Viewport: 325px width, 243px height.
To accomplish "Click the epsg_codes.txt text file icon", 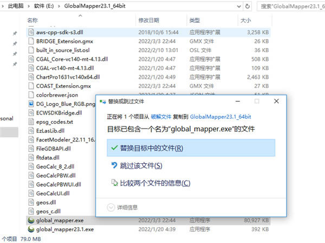I will (31, 121).
